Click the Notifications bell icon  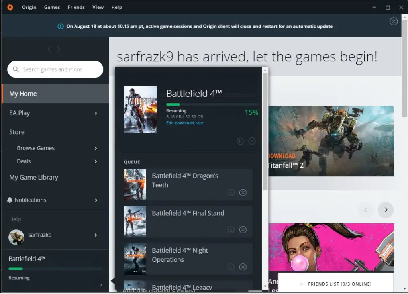coord(10,200)
